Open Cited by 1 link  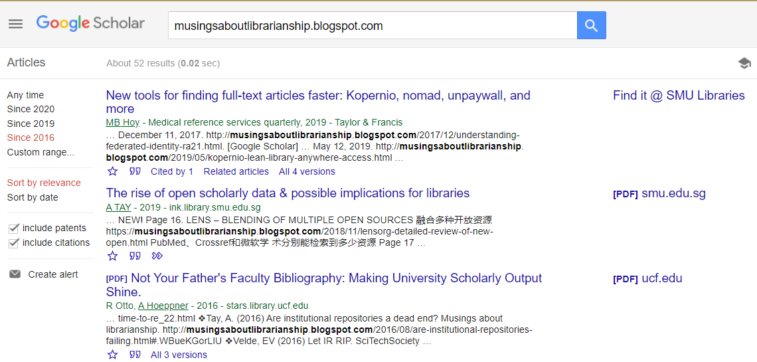(172, 171)
